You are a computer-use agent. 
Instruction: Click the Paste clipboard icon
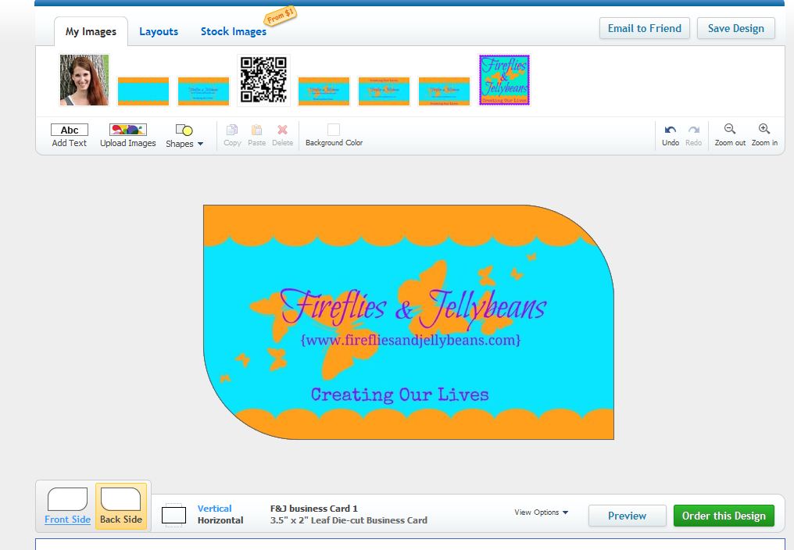(x=256, y=130)
